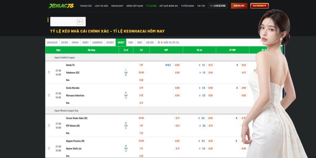This screenshot has height=158, width=316.
Task: Select Yokohama SCC handicap odds 0.49
Action: click(x=177, y=72)
